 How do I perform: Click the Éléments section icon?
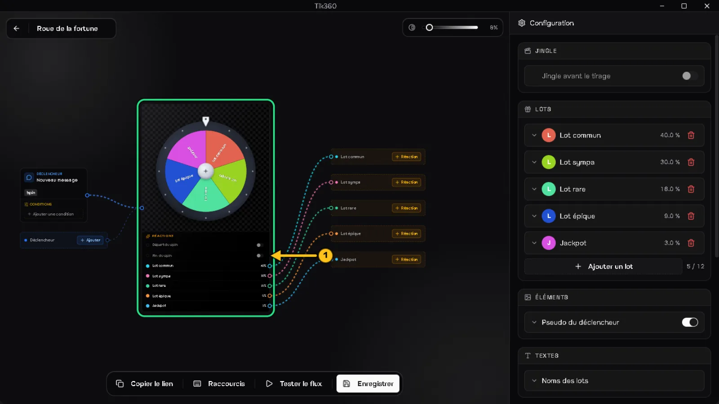528,297
